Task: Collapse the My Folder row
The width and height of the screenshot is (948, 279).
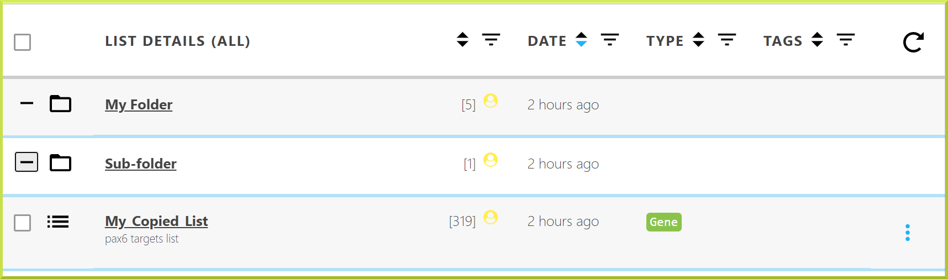Action: [x=27, y=103]
